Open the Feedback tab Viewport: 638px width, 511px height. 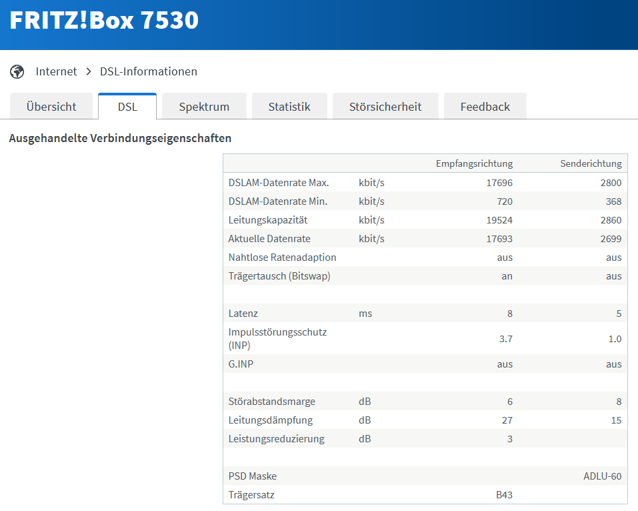coord(485,107)
